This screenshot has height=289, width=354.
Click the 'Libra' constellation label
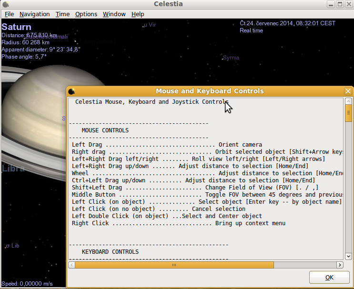coord(13,168)
